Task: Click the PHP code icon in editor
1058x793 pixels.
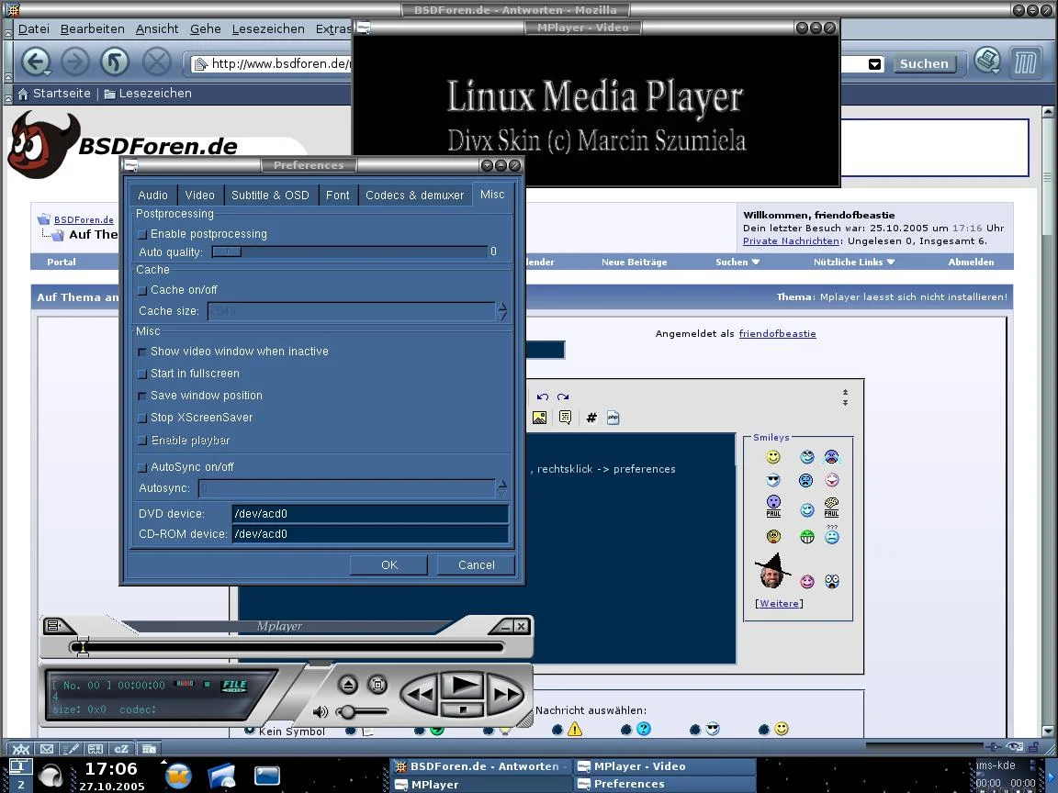Action: [x=613, y=418]
